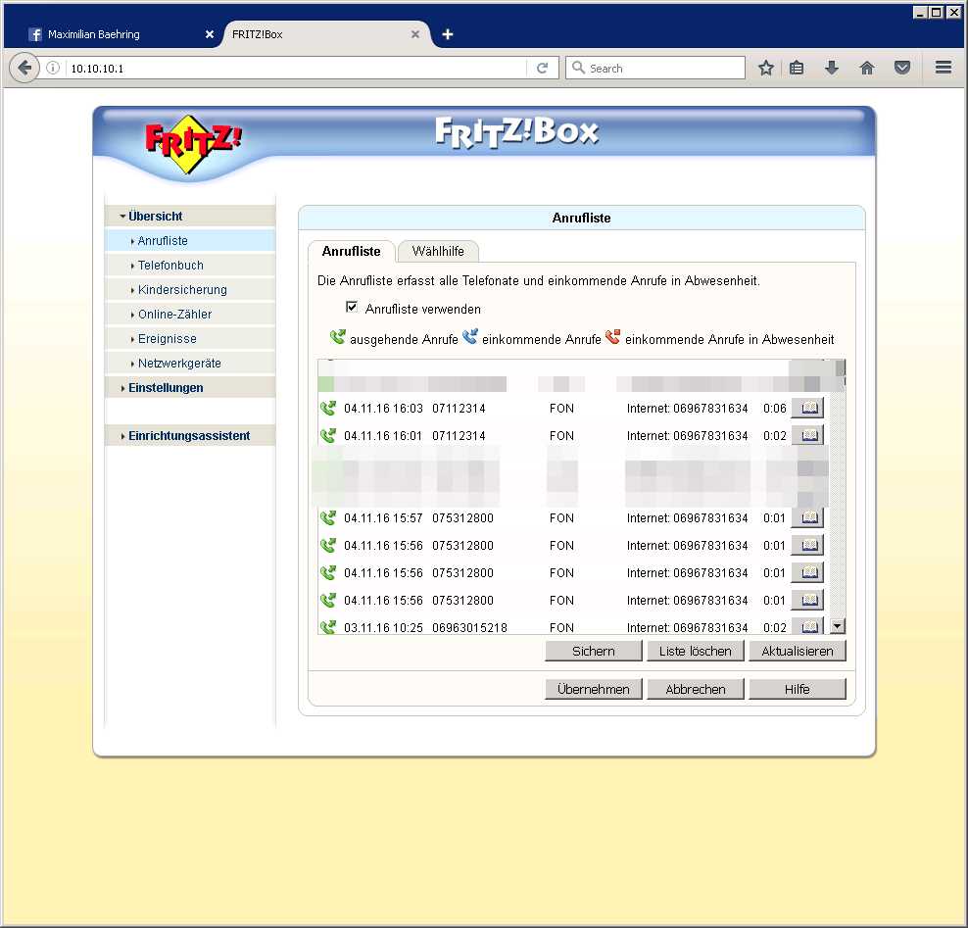Bookmark this page with the star

tap(766, 68)
